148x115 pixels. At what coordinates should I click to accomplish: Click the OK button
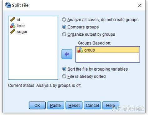[37, 105]
